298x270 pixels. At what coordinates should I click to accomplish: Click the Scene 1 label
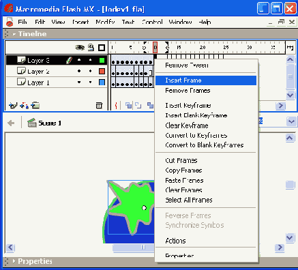click(x=50, y=123)
